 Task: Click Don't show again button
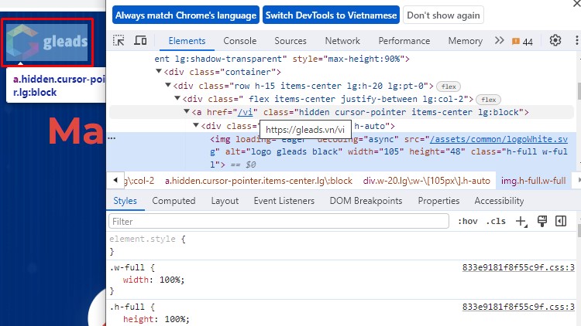pyautogui.click(x=443, y=15)
